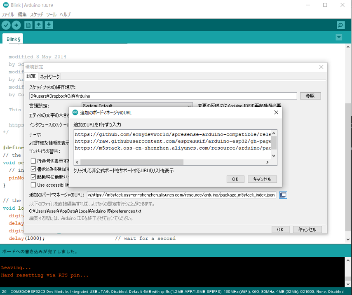Click OK in the preferences dialog
Viewport: 352px width, 295px height.
click(x=280, y=229)
